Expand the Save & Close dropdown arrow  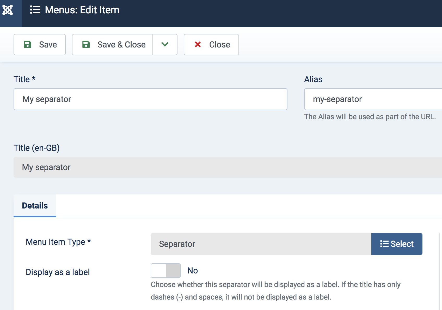pyautogui.click(x=165, y=45)
